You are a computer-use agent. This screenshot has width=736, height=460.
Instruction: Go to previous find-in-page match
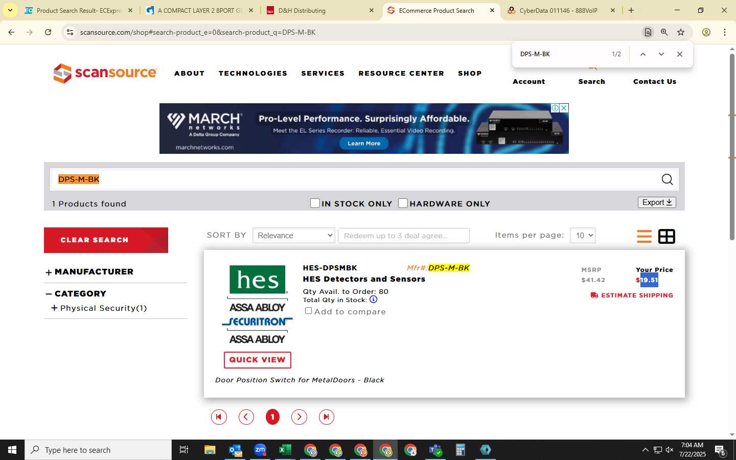(x=642, y=54)
